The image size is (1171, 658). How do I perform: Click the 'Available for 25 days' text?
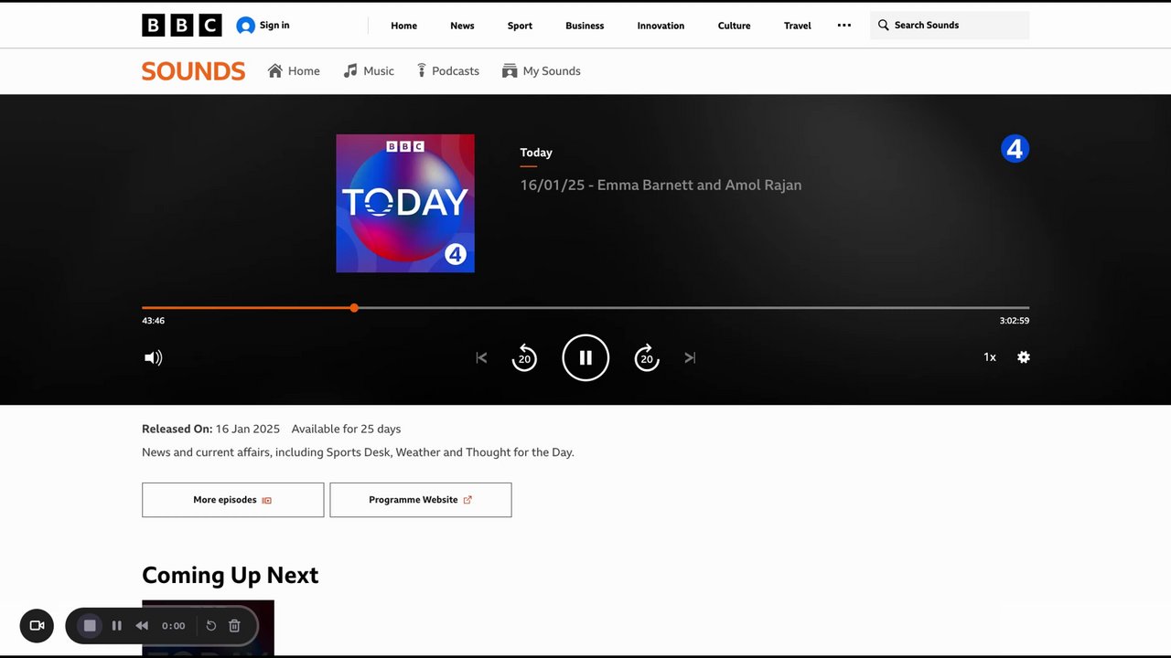[x=346, y=429]
